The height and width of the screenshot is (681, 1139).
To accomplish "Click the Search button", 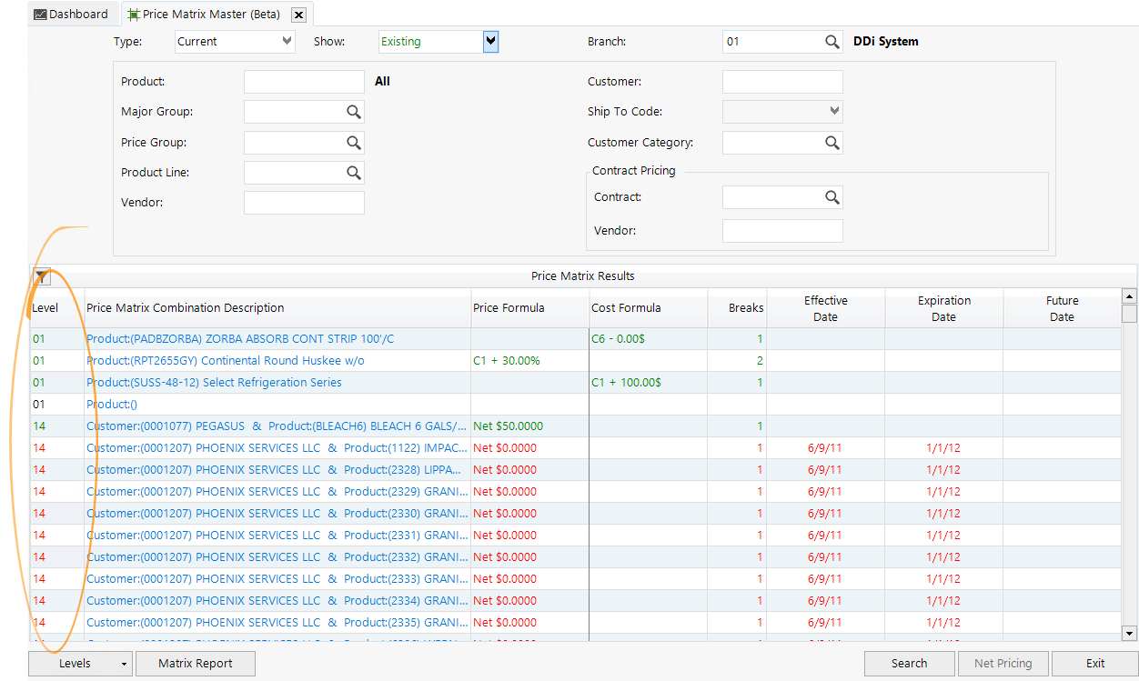I will (x=909, y=664).
